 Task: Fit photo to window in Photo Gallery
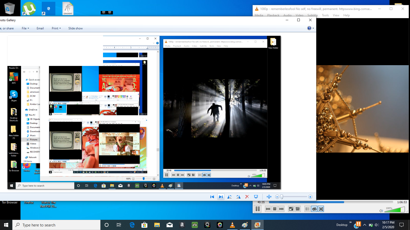[x=269, y=197]
